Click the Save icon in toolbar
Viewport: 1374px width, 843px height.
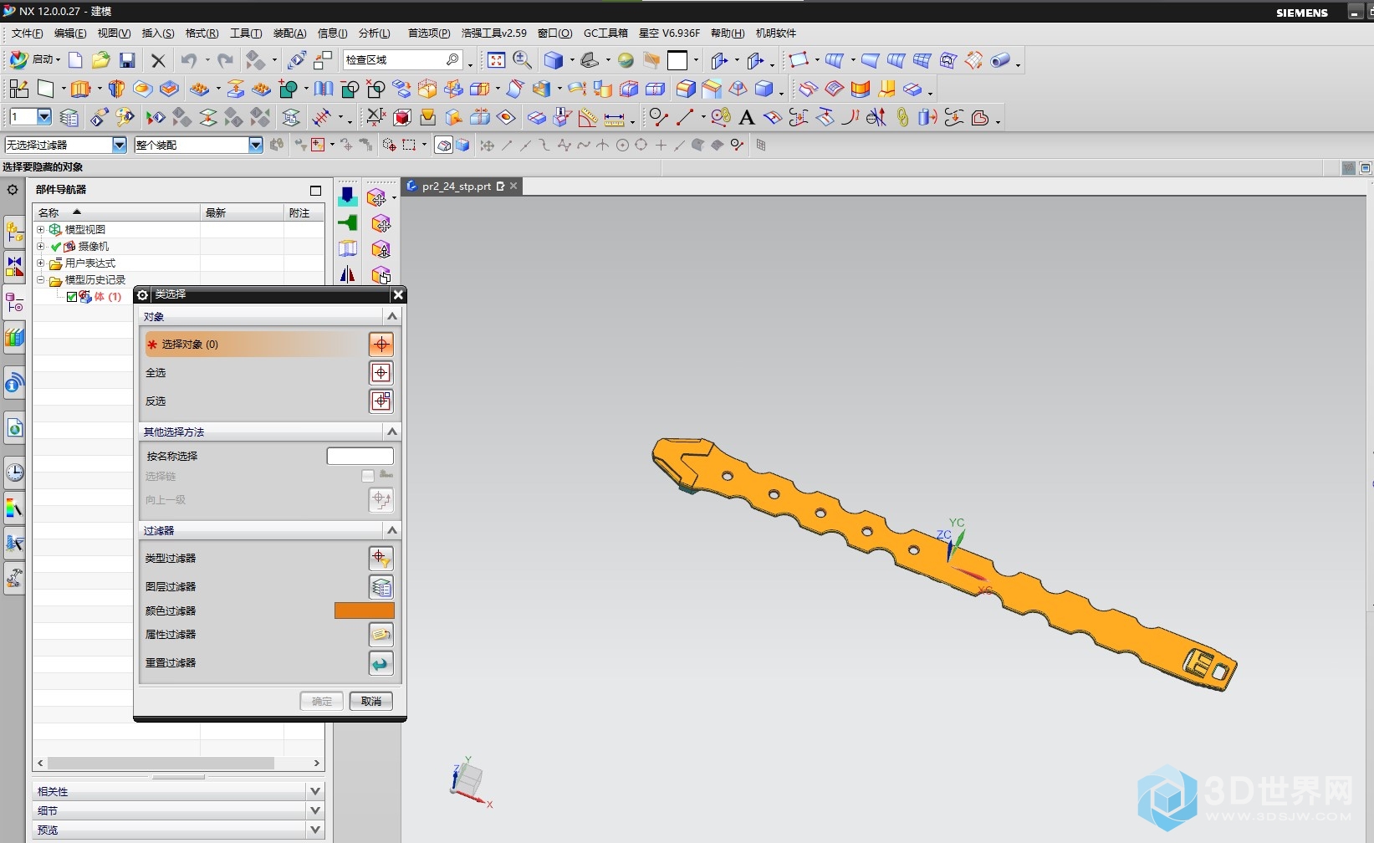(x=127, y=60)
